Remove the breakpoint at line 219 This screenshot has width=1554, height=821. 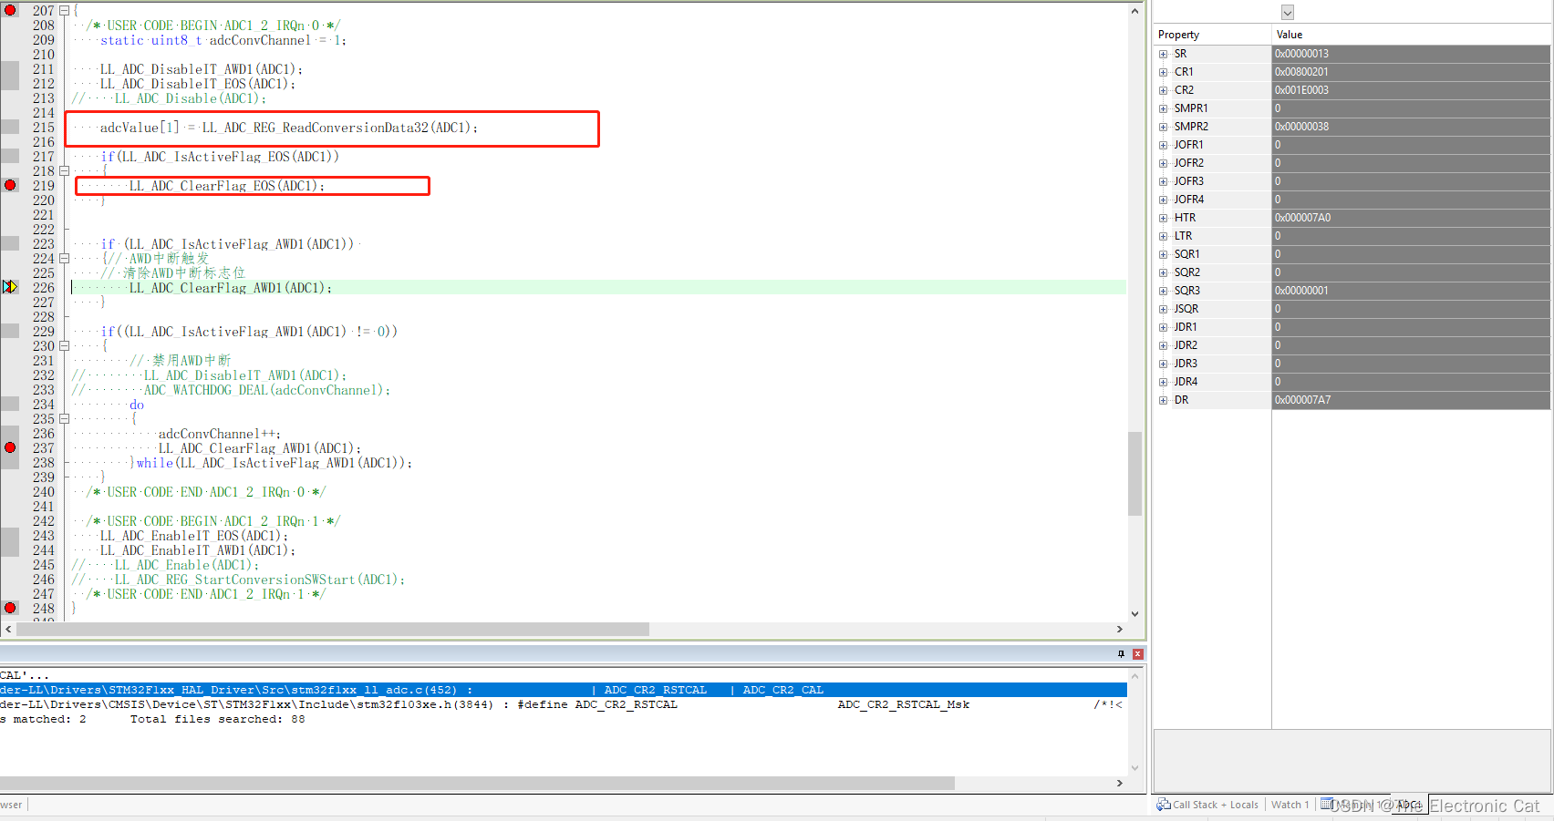10,185
